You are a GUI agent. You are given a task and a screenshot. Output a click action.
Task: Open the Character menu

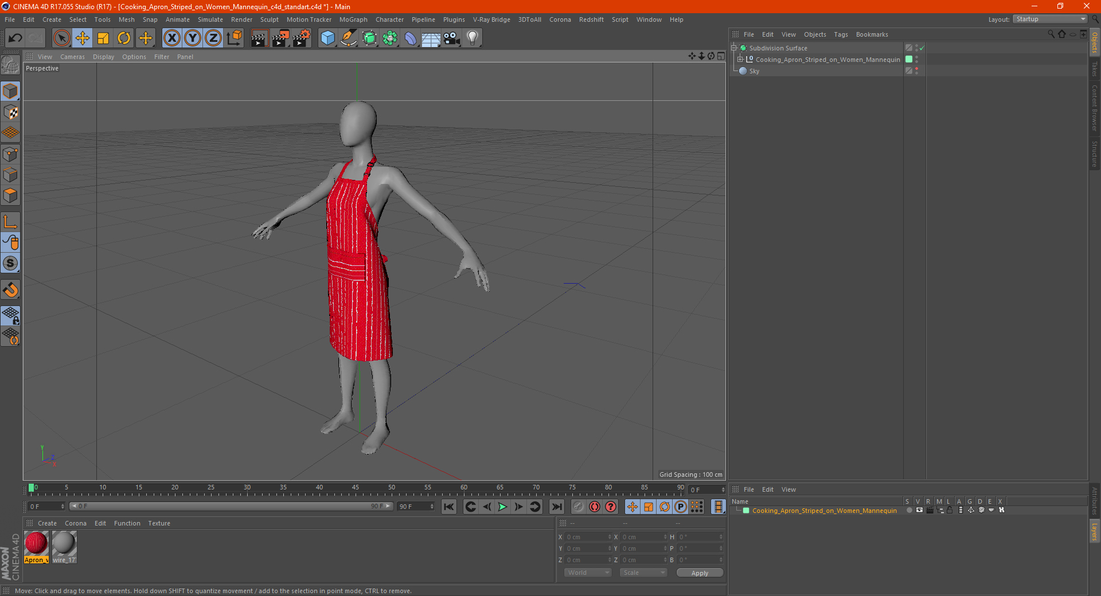coord(389,19)
